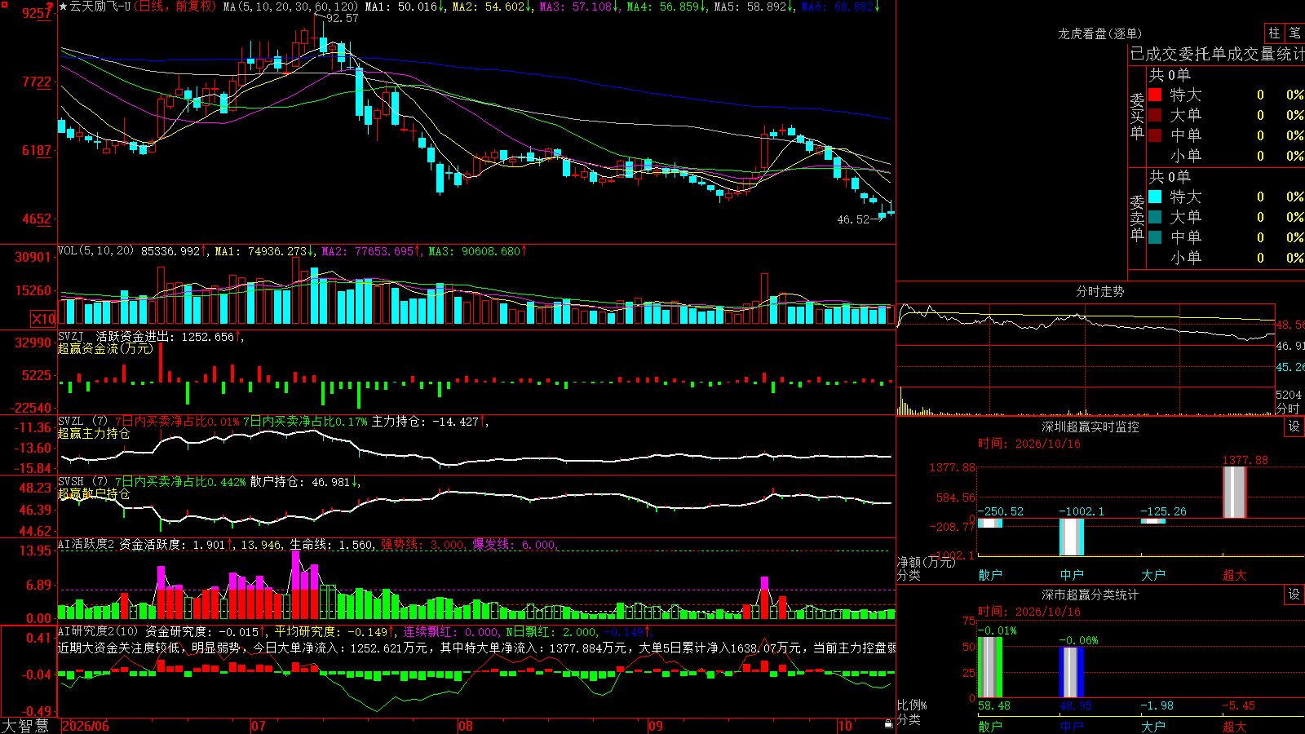Jump to the 08 month marker on the timeline

click(x=466, y=726)
